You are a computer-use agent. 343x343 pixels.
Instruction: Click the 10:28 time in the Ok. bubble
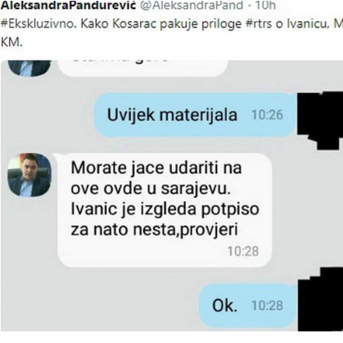267,306
